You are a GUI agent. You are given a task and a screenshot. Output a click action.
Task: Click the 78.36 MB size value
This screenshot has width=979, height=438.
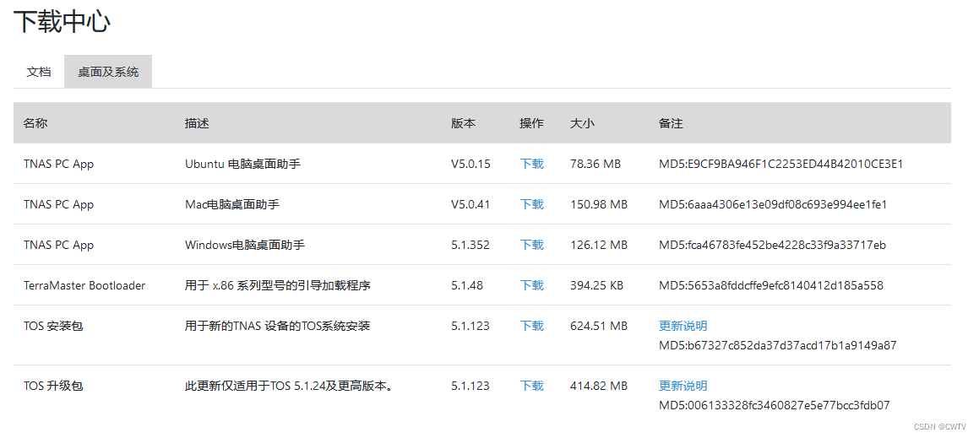pos(596,164)
